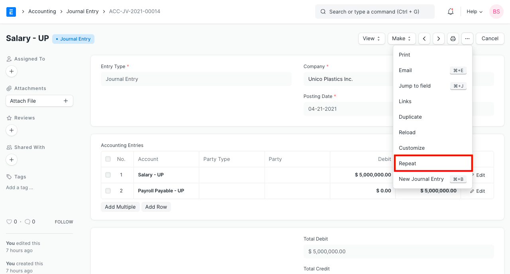Open the View dropdown
510x274 pixels.
coord(371,38)
